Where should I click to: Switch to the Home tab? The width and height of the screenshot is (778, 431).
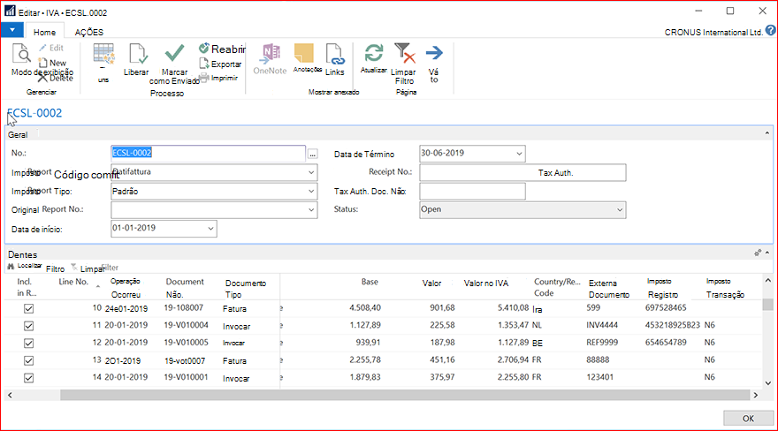tap(45, 32)
